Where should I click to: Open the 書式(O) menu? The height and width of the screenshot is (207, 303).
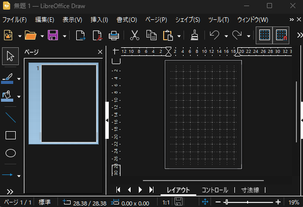(126, 20)
